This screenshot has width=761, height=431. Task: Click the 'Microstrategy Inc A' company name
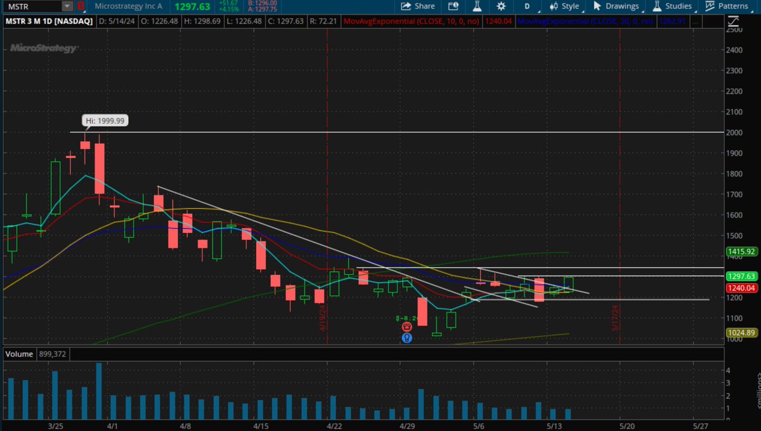127,6
